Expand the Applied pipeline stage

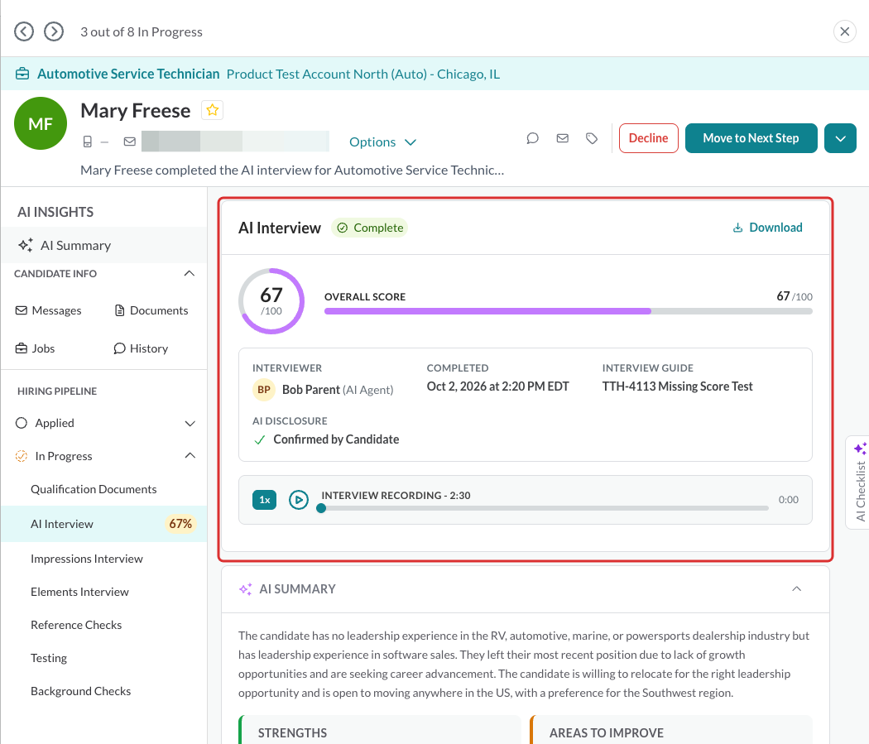[190, 423]
